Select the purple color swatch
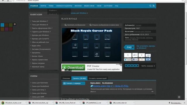The height and width of the screenshot is (105, 187). coord(6,29)
